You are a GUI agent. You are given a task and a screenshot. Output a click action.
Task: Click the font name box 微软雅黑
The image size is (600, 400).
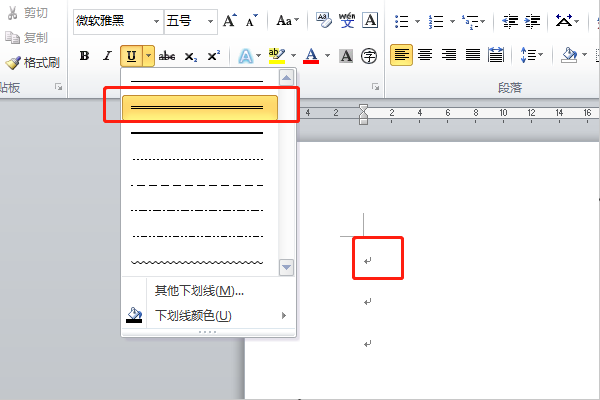pos(113,21)
